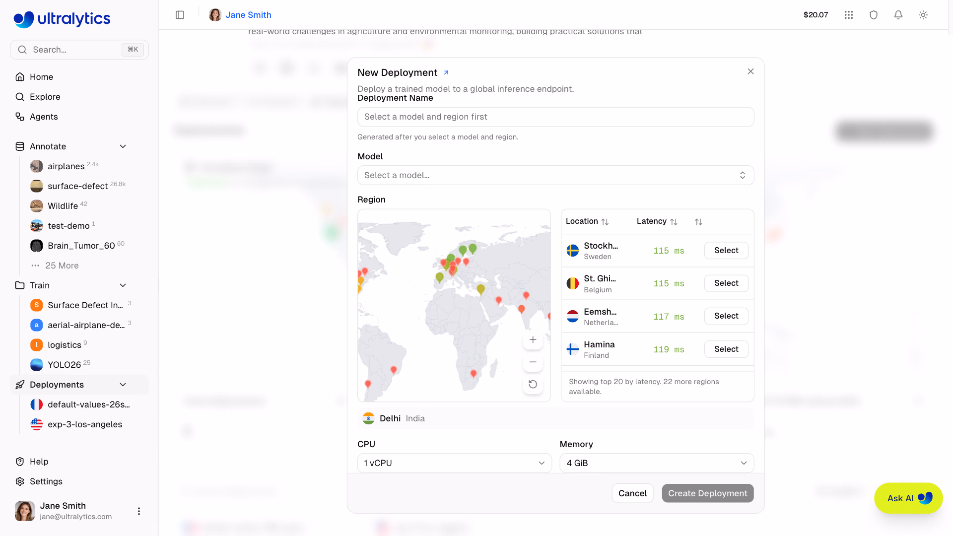The height and width of the screenshot is (536, 953).
Task: Select the Eemshaven Netherlands region
Action: [x=726, y=316]
